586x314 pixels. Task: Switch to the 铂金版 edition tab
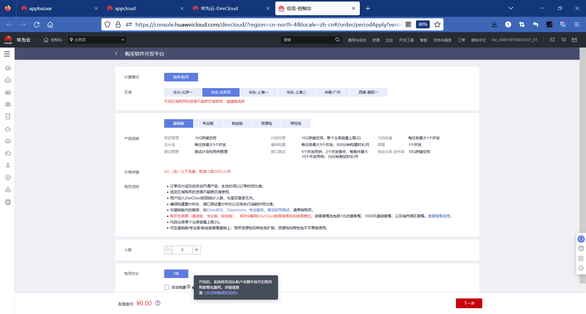237,123
